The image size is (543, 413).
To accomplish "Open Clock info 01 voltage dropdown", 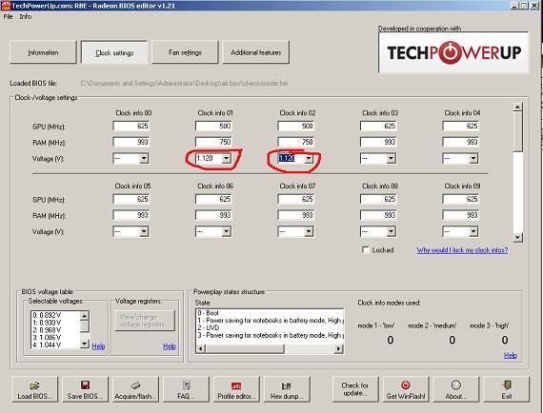I will point(226,158).
